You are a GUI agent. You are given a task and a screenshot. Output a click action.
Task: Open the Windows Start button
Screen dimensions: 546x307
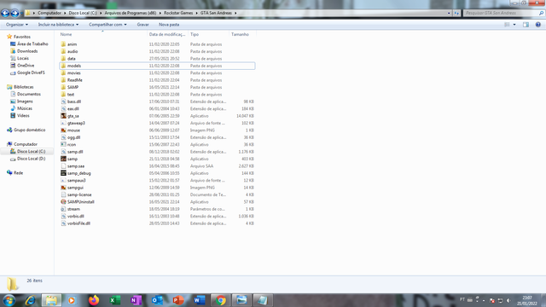point(9,300)
